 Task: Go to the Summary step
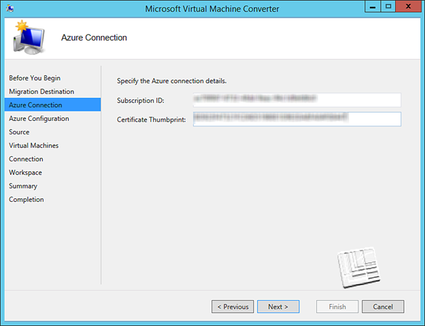23,186
